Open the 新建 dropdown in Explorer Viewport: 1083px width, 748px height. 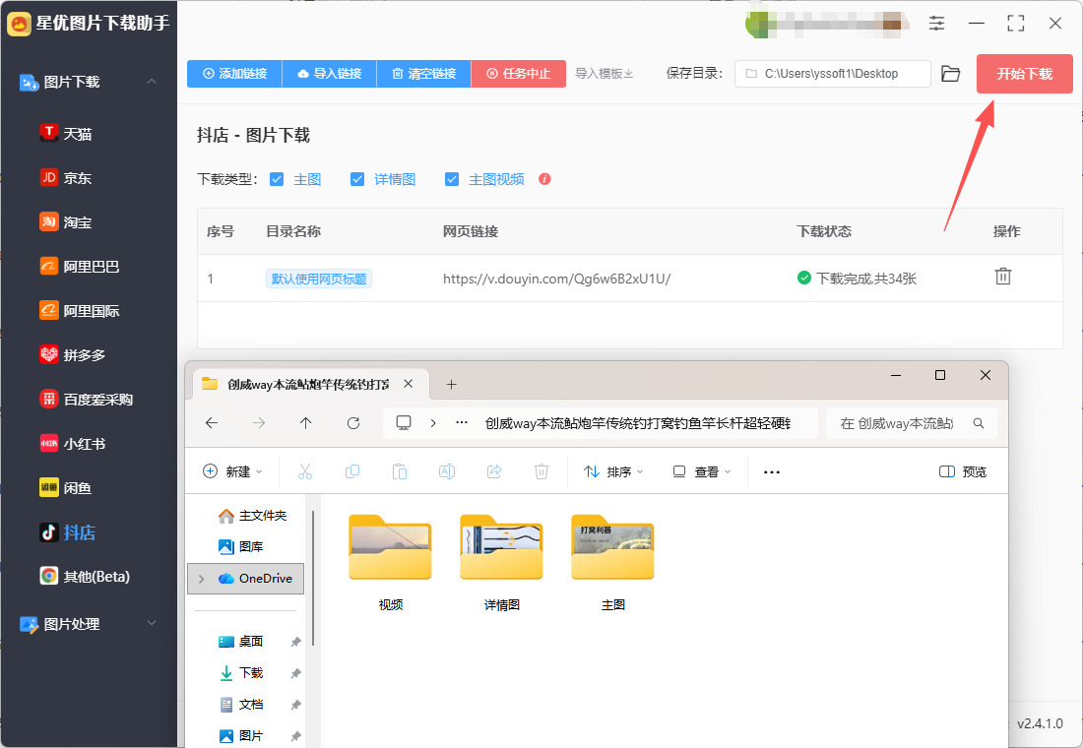click(x=232, y=471)
